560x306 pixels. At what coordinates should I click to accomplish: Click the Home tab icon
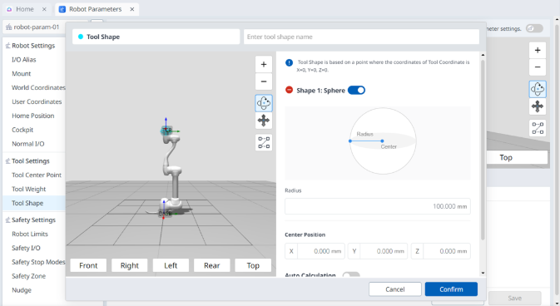(9, 9)
